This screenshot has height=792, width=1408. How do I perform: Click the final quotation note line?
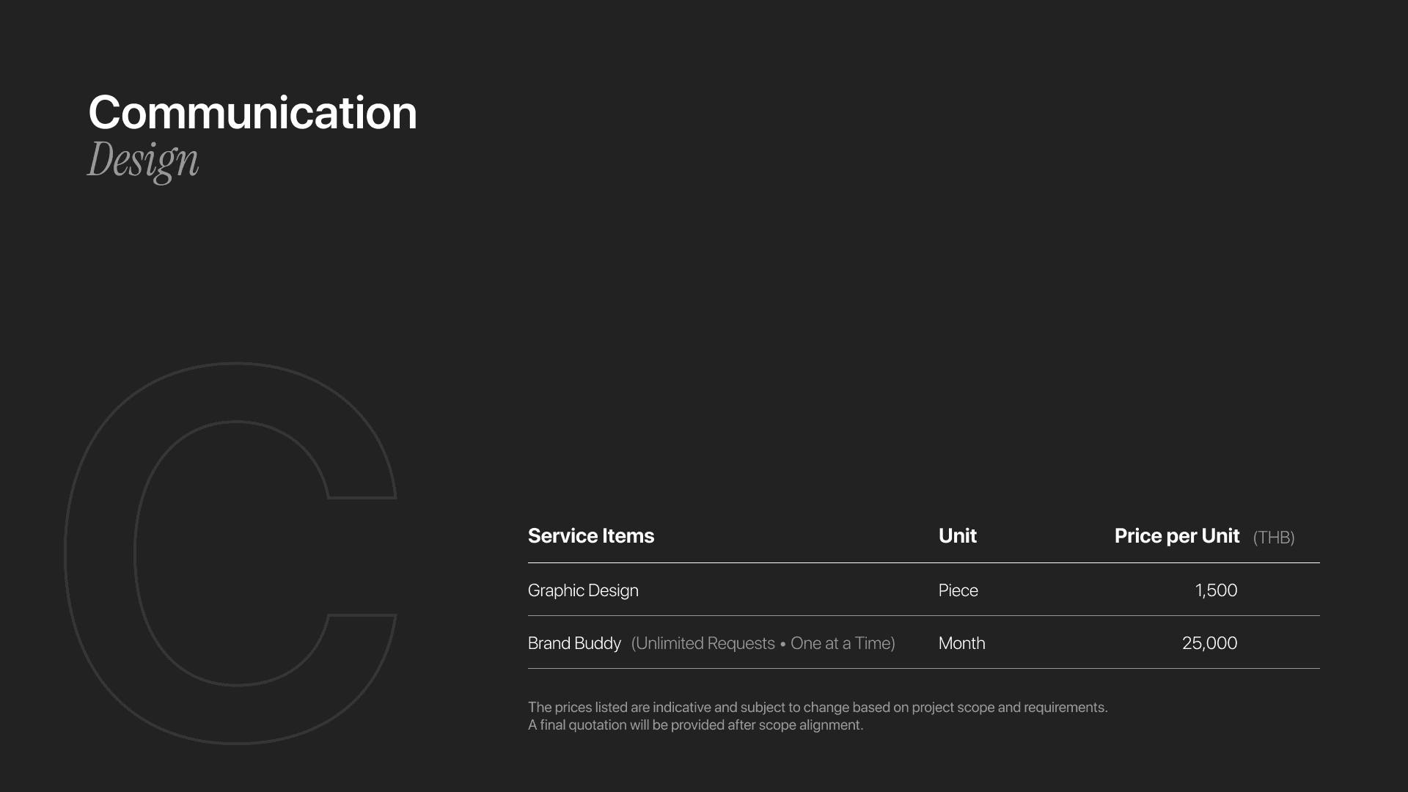[x=695, y=725]
